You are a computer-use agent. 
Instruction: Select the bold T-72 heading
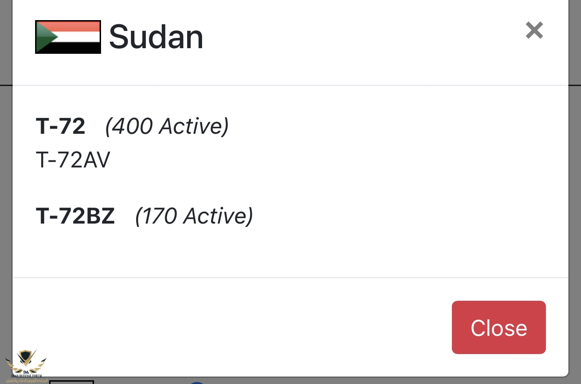[x=60, y=126]
